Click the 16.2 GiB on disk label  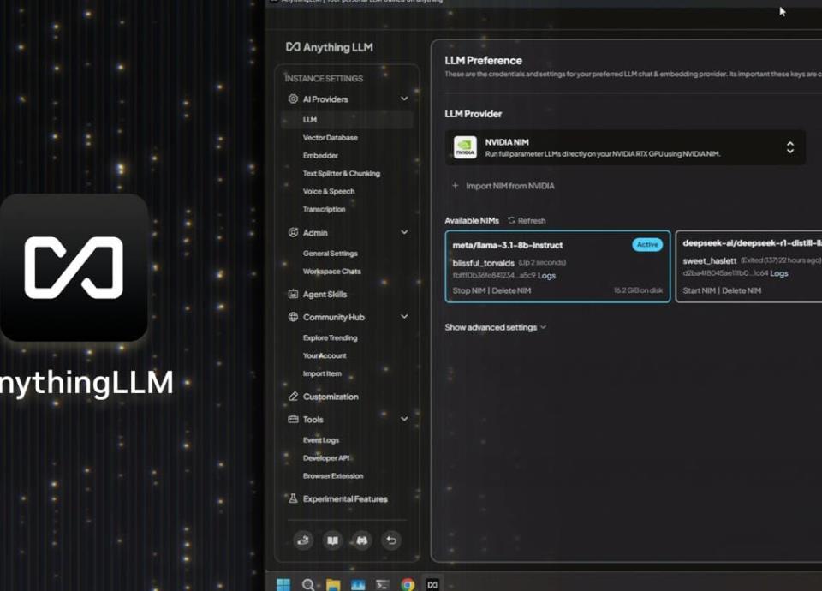pyautogui.click(x=638, y=290)
